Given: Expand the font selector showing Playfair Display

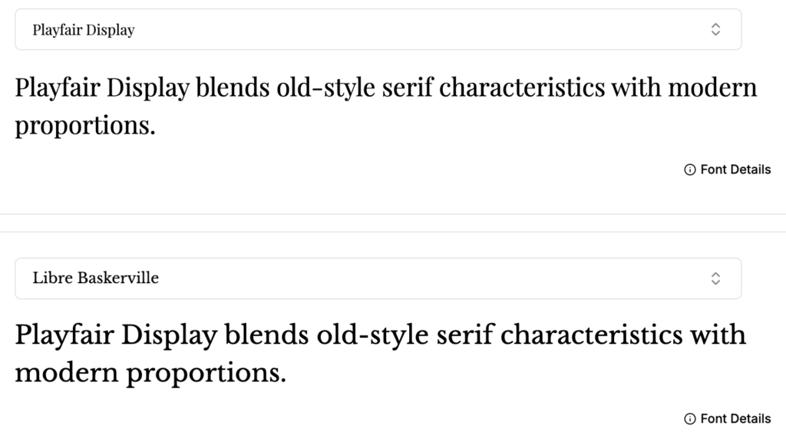Looking at the screenshot, I should (378, 30).
